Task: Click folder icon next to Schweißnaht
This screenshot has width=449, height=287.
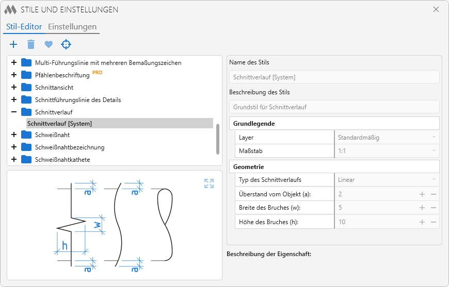Action: point(26,135)
